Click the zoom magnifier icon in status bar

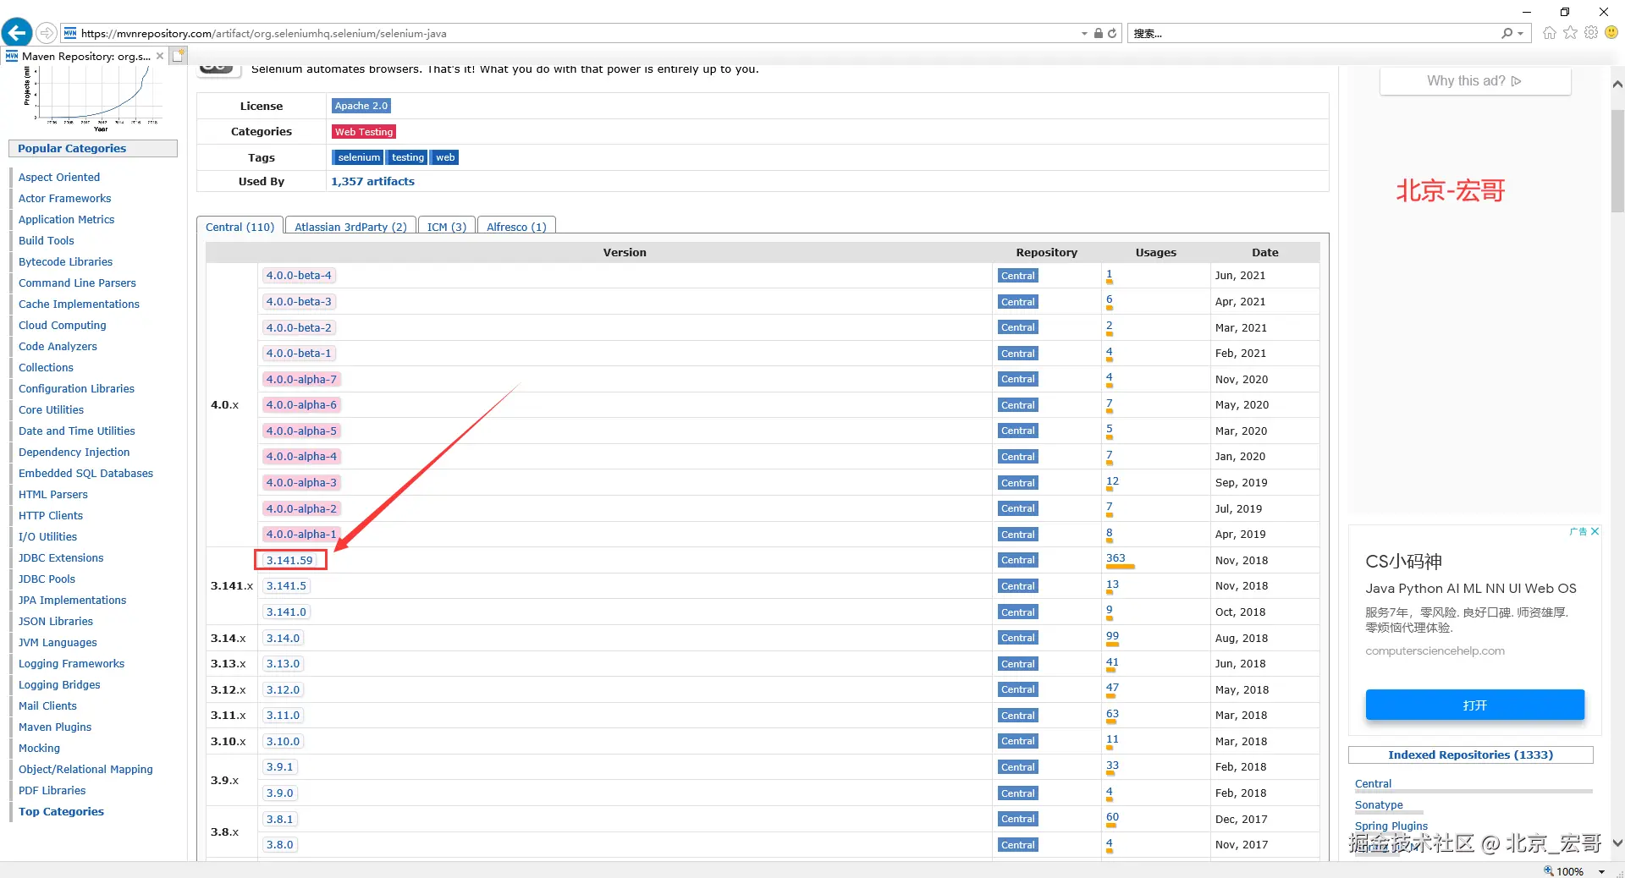click(x=1548, y=870)
